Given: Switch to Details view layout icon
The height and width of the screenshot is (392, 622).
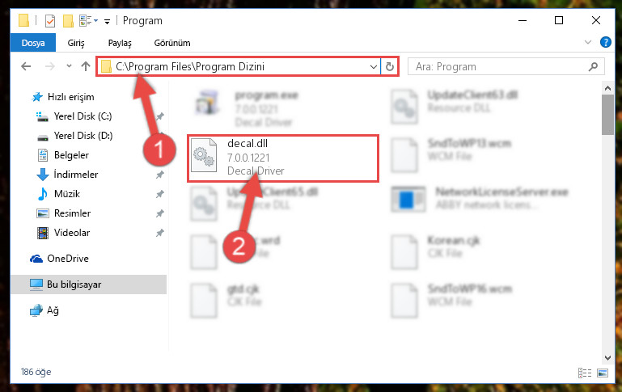Looking at the screenshot, I should pyautogui.click(x=584, y=373).
